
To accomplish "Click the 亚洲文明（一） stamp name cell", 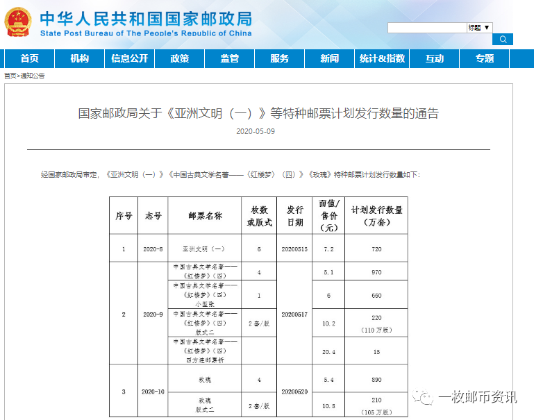I will 205,249.
